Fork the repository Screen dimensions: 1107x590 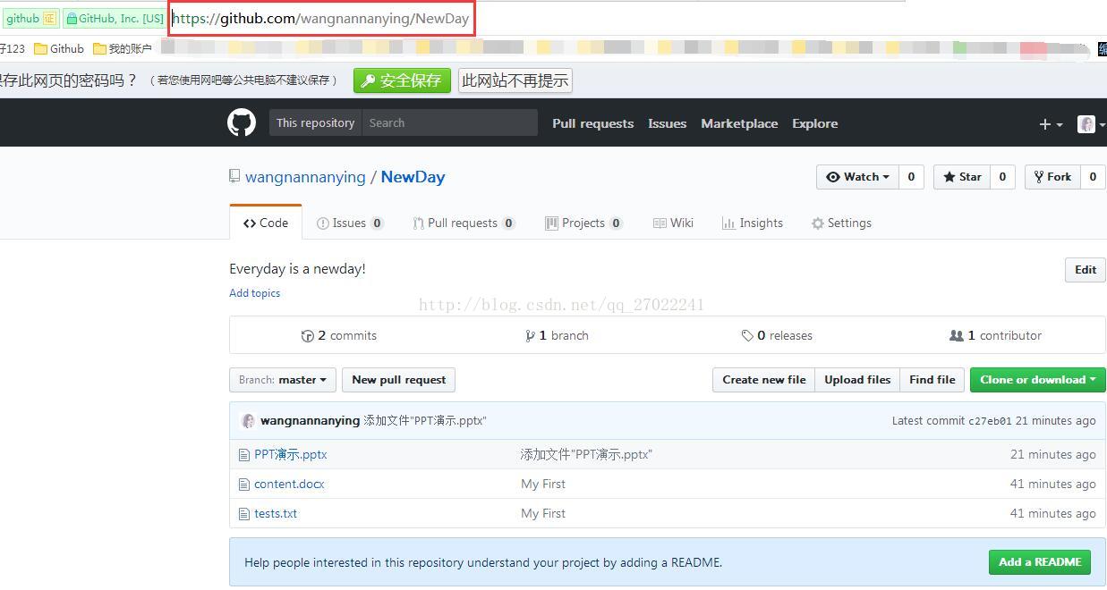[x=1052, y=177]
